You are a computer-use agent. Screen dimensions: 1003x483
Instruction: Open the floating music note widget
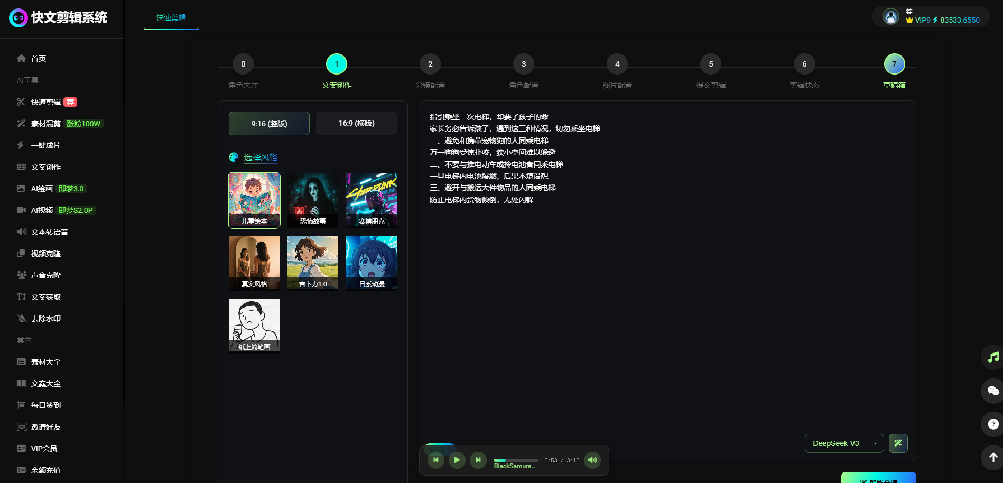coord(993,357)
